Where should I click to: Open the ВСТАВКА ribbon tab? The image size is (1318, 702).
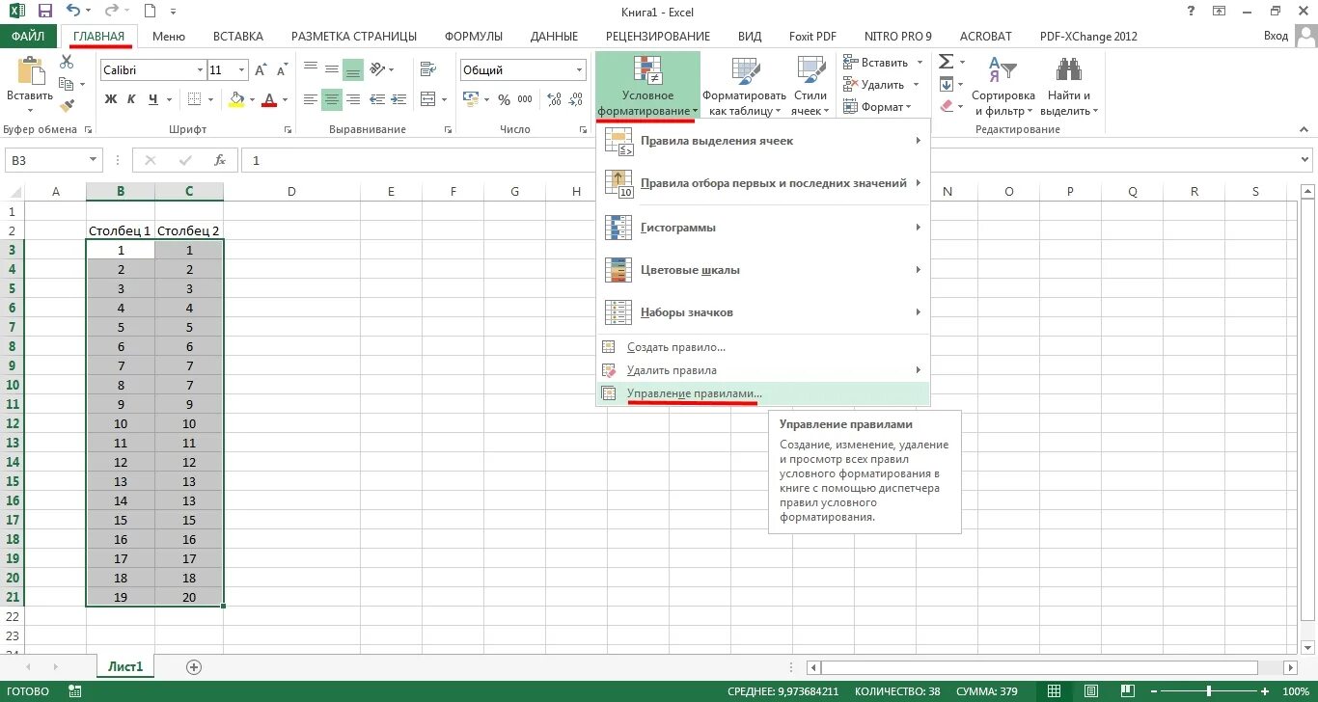tap(237, 37)
